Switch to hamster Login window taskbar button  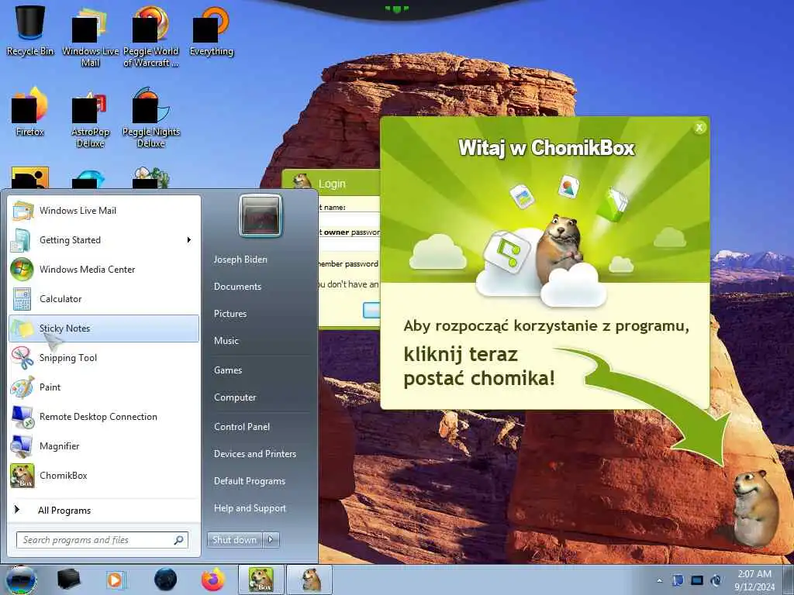click(310, 580)
